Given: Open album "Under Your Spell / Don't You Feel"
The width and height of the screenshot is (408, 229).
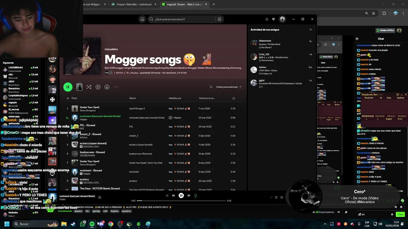Looking at the screenshot, I should pyautogui.click(x=145, y=163).
